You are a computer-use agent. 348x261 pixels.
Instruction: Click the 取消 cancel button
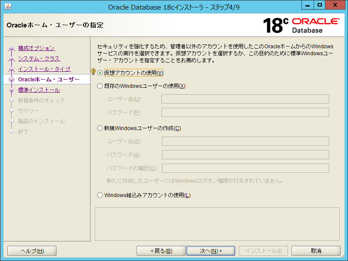[316, 251]
